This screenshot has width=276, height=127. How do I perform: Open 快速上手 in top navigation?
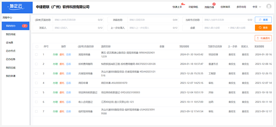(177, 7)
